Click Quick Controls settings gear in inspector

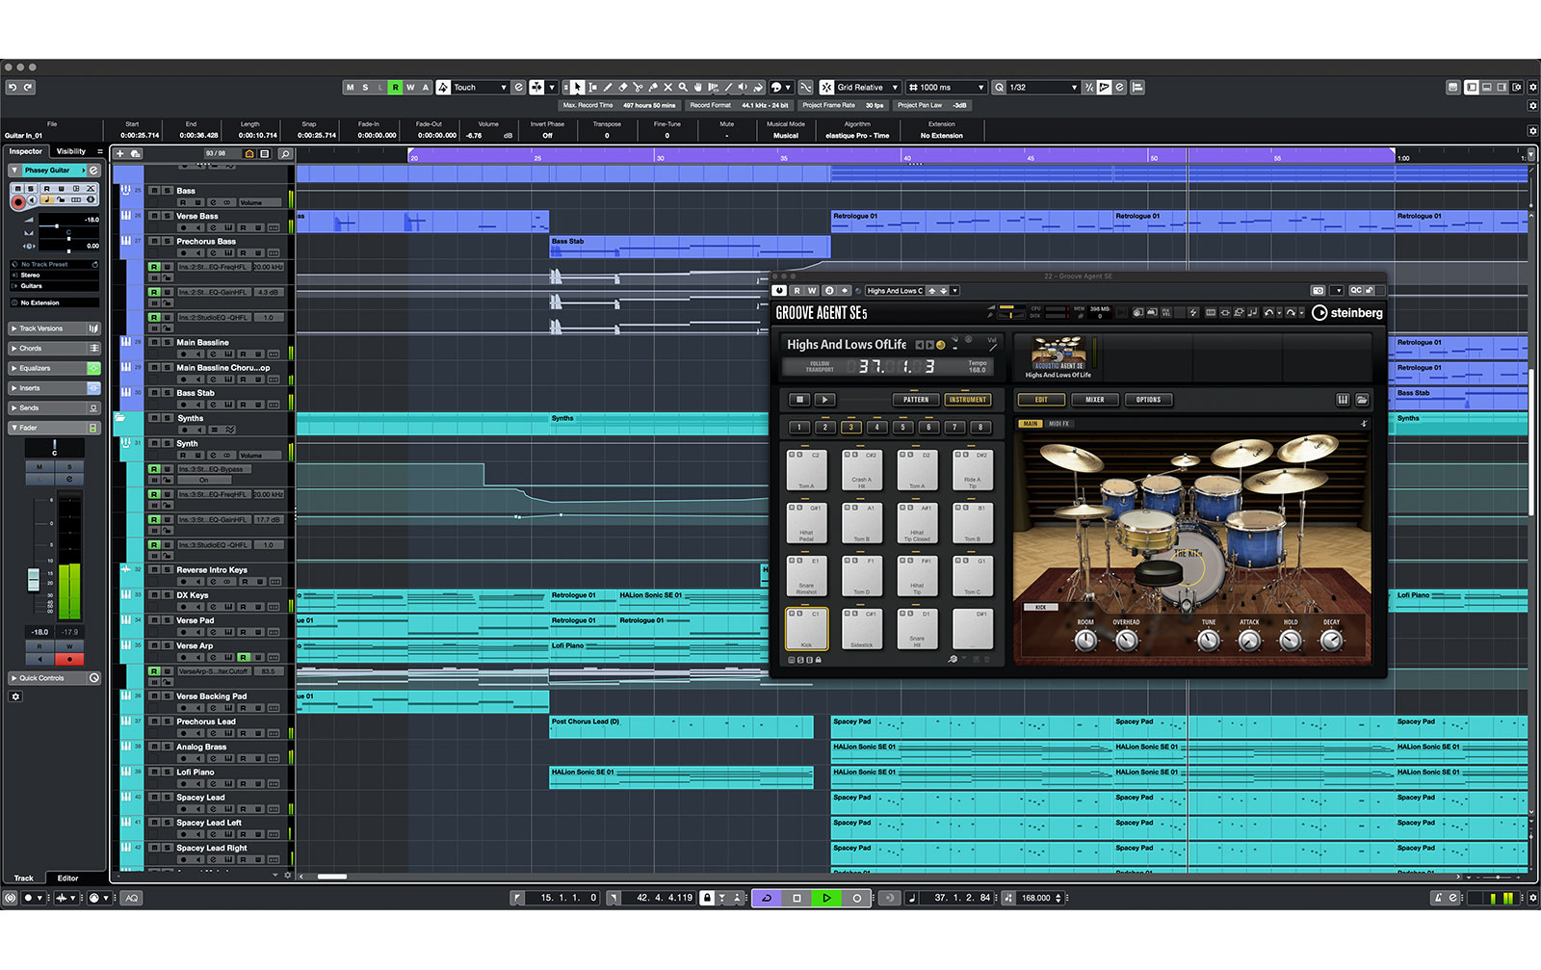coord(15,696)
